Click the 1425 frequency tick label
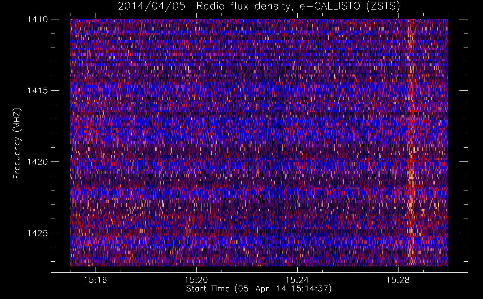The height and width of the screenshot is (299, 483). (37, 233)
